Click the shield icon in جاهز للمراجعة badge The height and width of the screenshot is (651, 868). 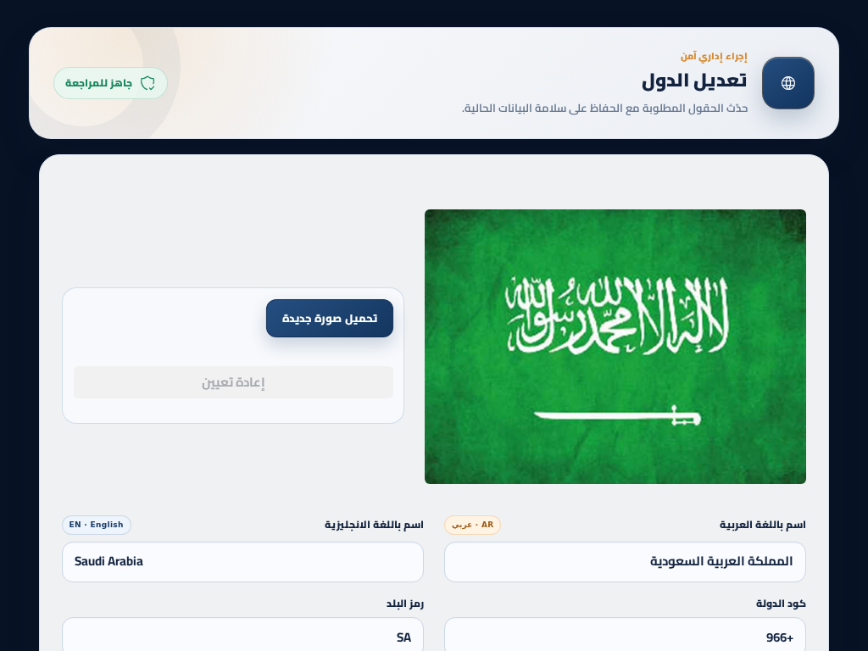[147, 83]
